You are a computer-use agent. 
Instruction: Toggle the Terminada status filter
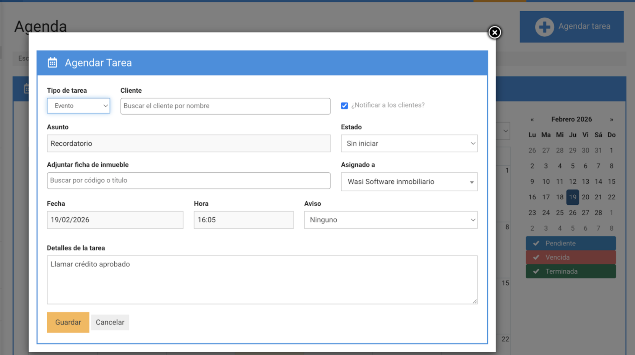pos(571,271)
